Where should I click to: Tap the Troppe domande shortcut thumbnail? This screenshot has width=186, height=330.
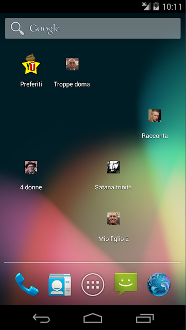[x=72, y=64]
